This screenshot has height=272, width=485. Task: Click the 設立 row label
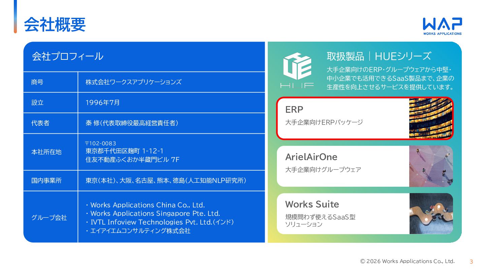37,103
